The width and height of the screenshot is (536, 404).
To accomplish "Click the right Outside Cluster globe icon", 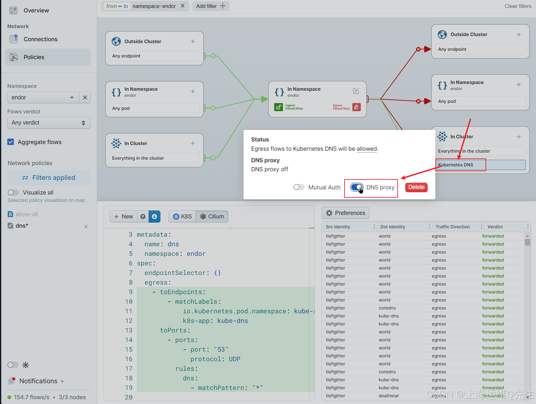I will point(442,34).
